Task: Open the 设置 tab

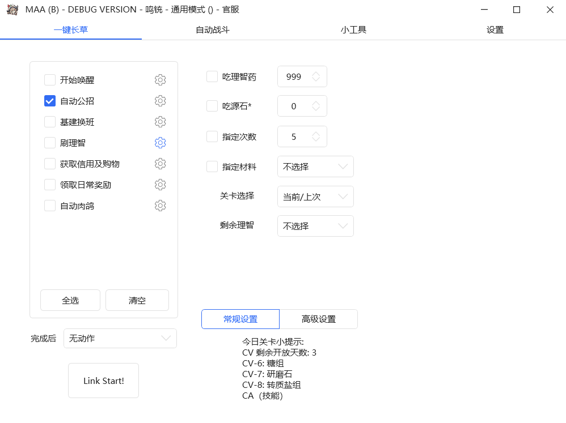Action: (x=495, y=30)
